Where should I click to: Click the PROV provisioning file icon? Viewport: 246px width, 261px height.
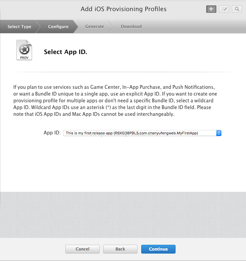click(x=24, y=50)
